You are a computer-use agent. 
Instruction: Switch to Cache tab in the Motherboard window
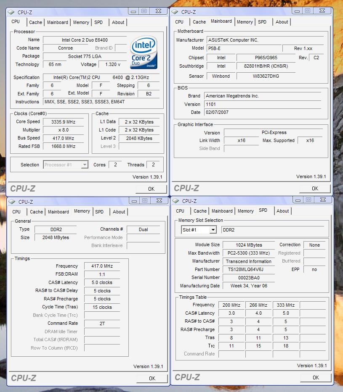[199, 22]
